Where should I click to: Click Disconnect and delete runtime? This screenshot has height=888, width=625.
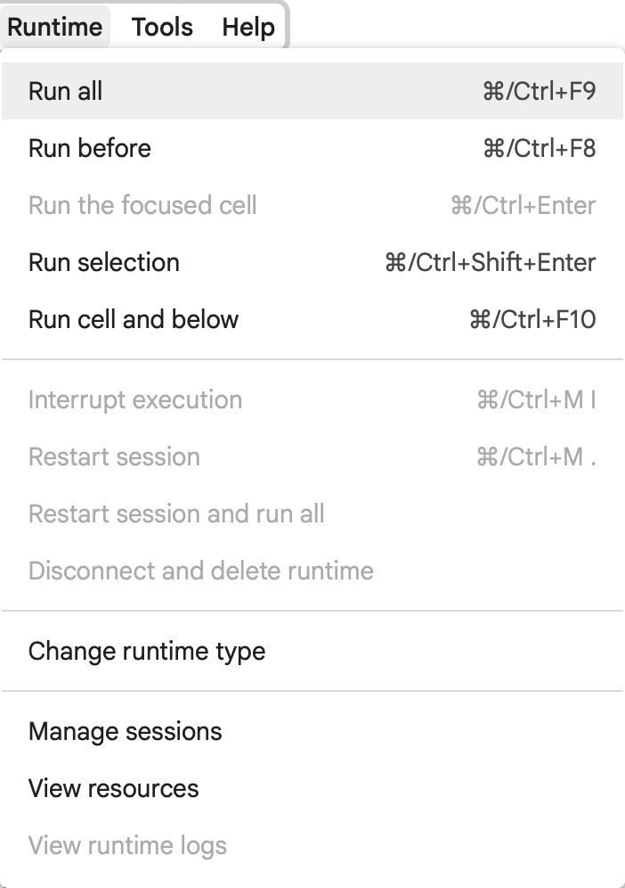point(312,571)
